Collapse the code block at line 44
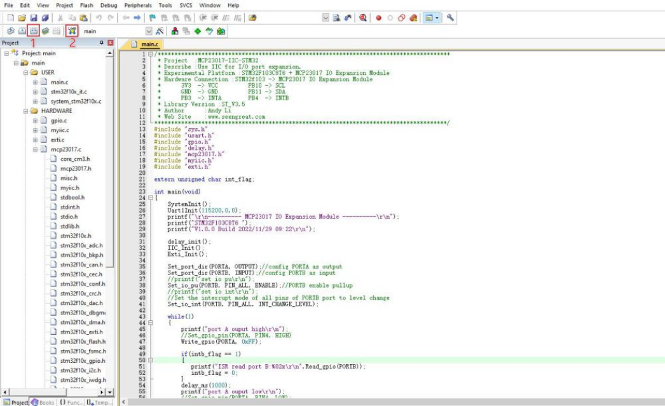Viewport: 665px width, 406px height. coord(150,323)
